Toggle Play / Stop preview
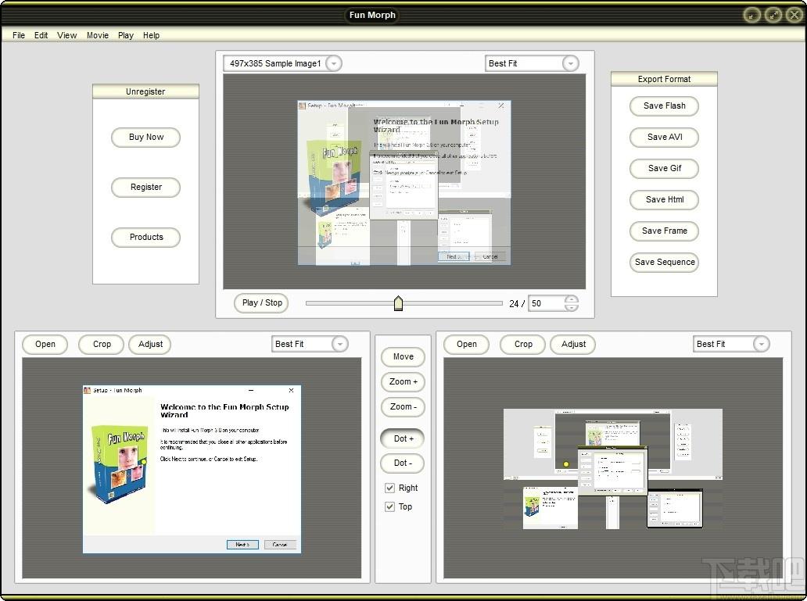This screenshot has width=807, height=601. point(261,303)
